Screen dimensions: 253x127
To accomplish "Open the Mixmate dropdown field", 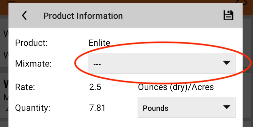I will pos(162,63).
